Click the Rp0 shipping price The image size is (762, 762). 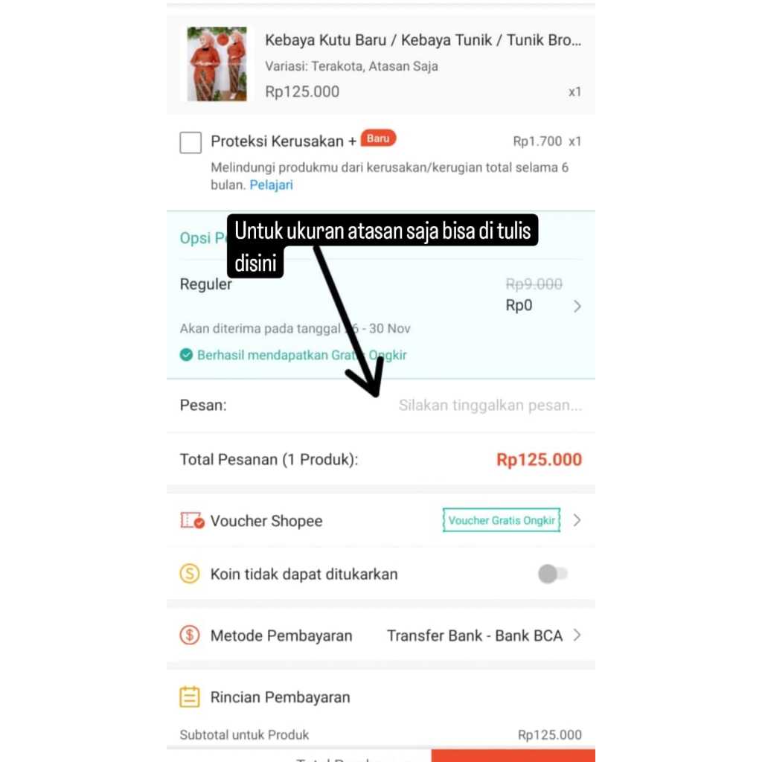coord(519,305)
